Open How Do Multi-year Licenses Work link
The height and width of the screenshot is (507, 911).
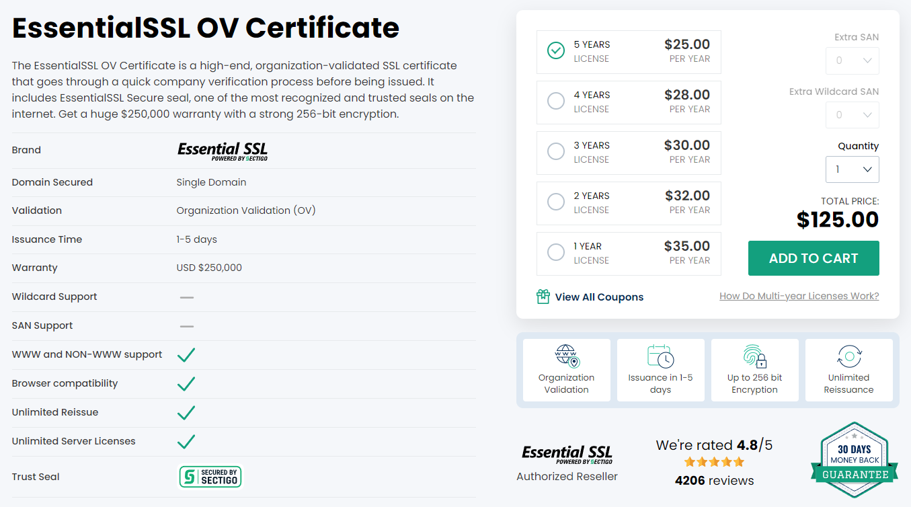click(x=799, y=296)
